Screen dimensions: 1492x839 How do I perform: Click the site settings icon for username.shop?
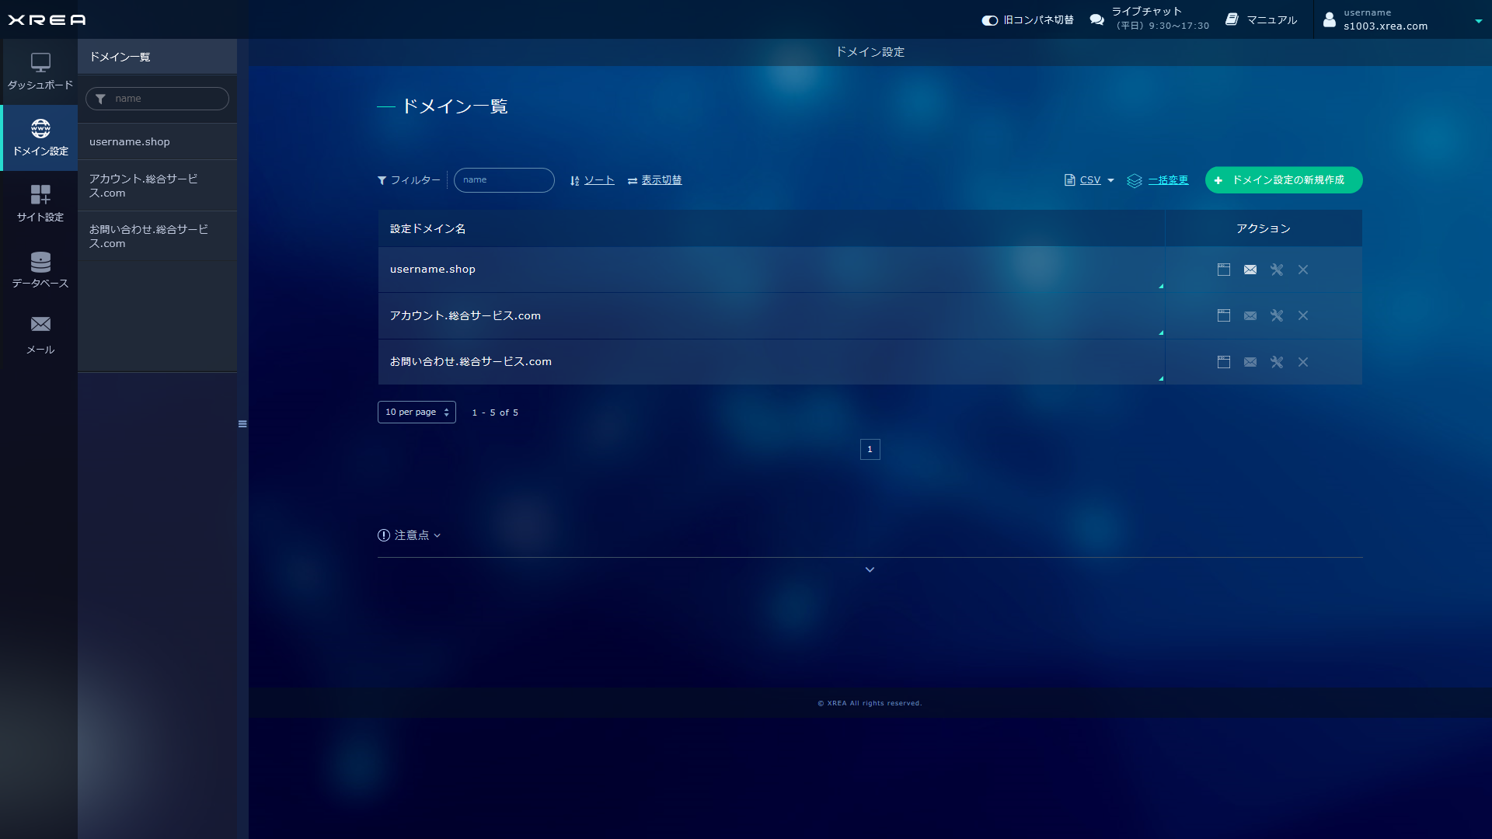click(x=1224, y=270)
